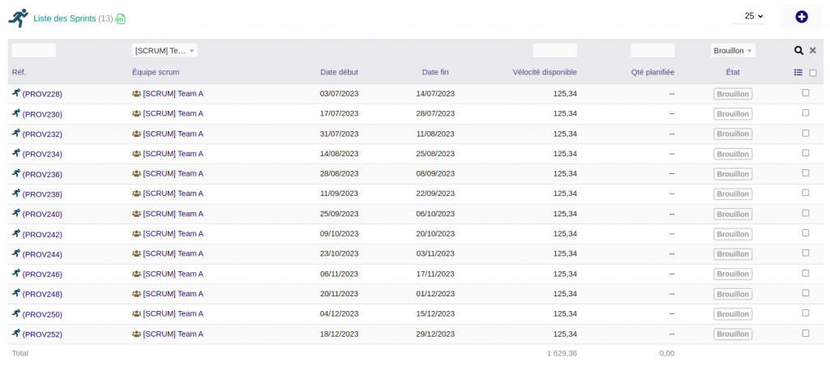Click the search magnifier icon
The image size is (830, 370).
[x=798, y=50]
